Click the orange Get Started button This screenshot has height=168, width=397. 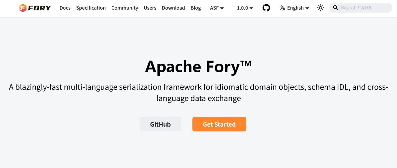pyautogui.click(x=219, y=124)
